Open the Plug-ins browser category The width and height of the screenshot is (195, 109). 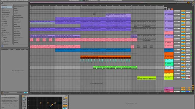[5, 18]
